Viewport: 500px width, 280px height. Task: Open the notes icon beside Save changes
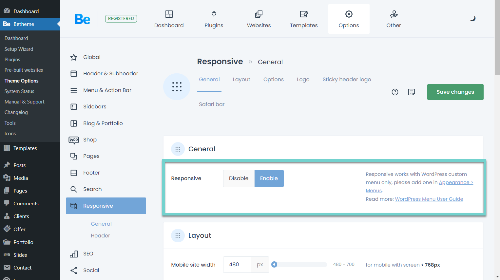coord(412,92)
